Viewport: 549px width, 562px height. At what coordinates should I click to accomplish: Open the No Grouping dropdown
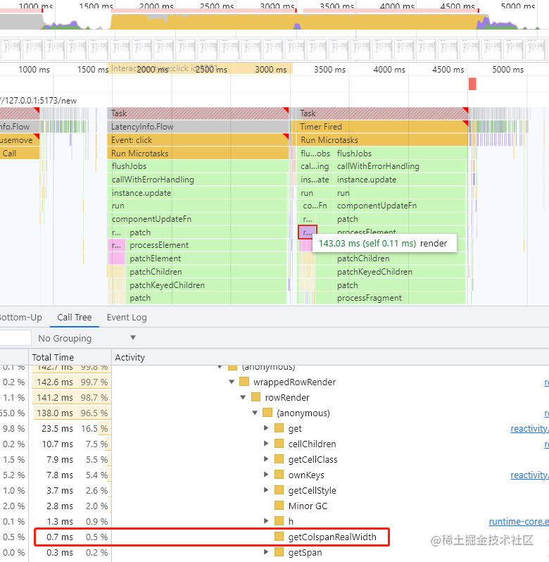tap(87, 338)
